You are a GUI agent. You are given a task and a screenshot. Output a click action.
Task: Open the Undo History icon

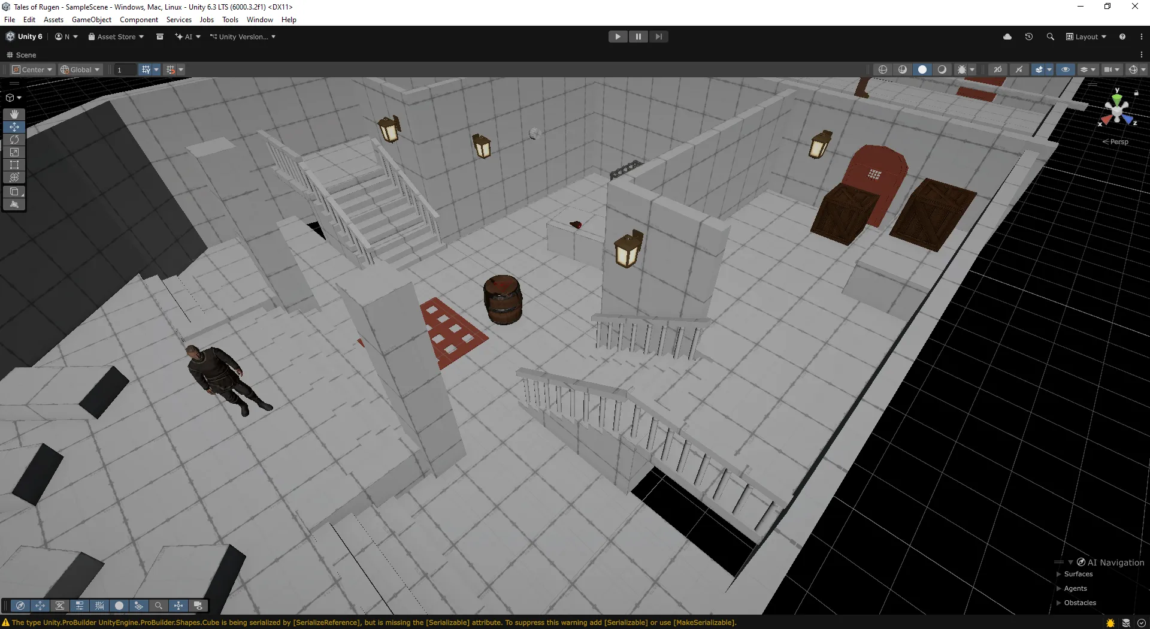pos(1029,37)
